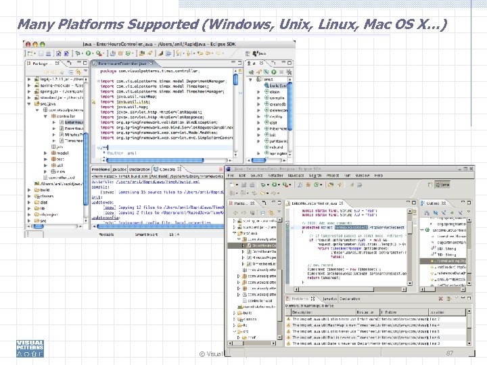Click External Tools icon in Linux Eclipse toolbar
This screenshot has height=365, width=487.
click(x=285, y=185)
